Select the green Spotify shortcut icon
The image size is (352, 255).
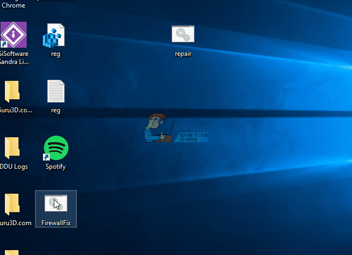56,148
